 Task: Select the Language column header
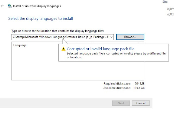pyautogui.click(x=20, y=45)
